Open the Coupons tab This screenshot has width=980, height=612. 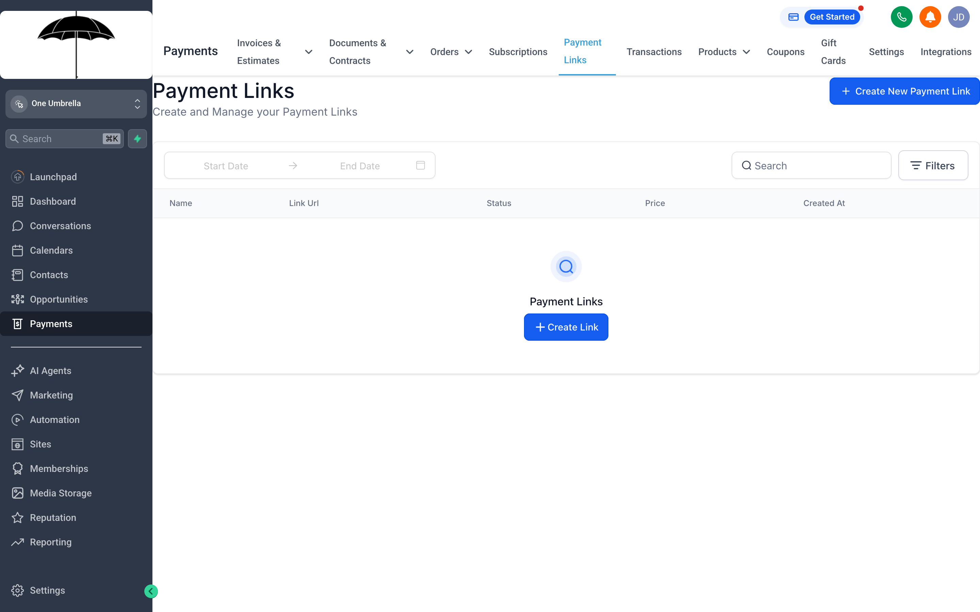pos(785,52)
